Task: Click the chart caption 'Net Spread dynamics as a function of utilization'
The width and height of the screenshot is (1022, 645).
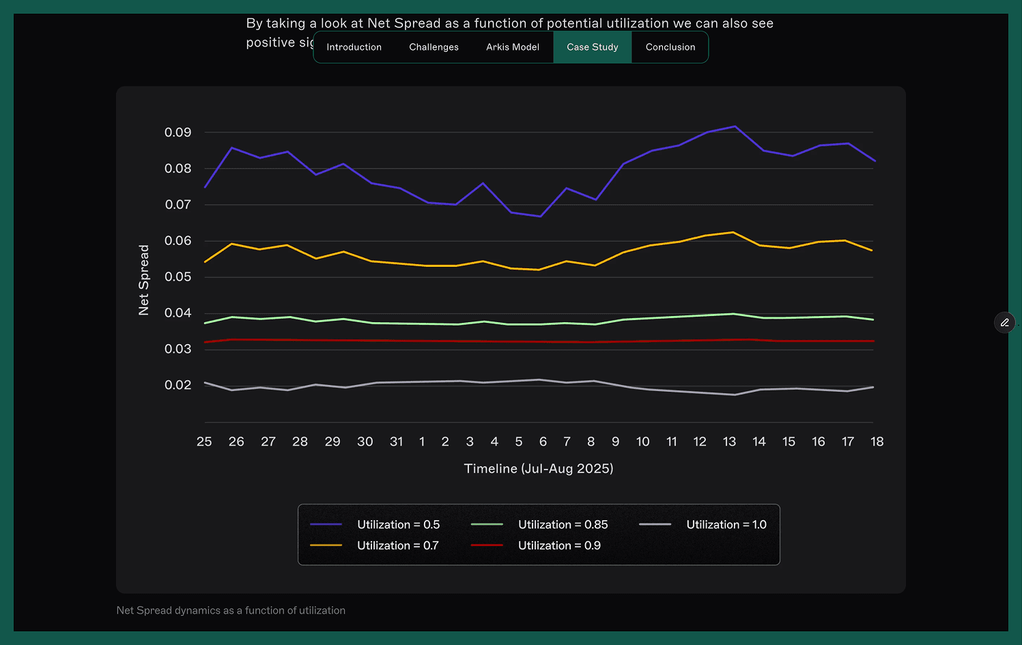Action: tap(231, 610)
